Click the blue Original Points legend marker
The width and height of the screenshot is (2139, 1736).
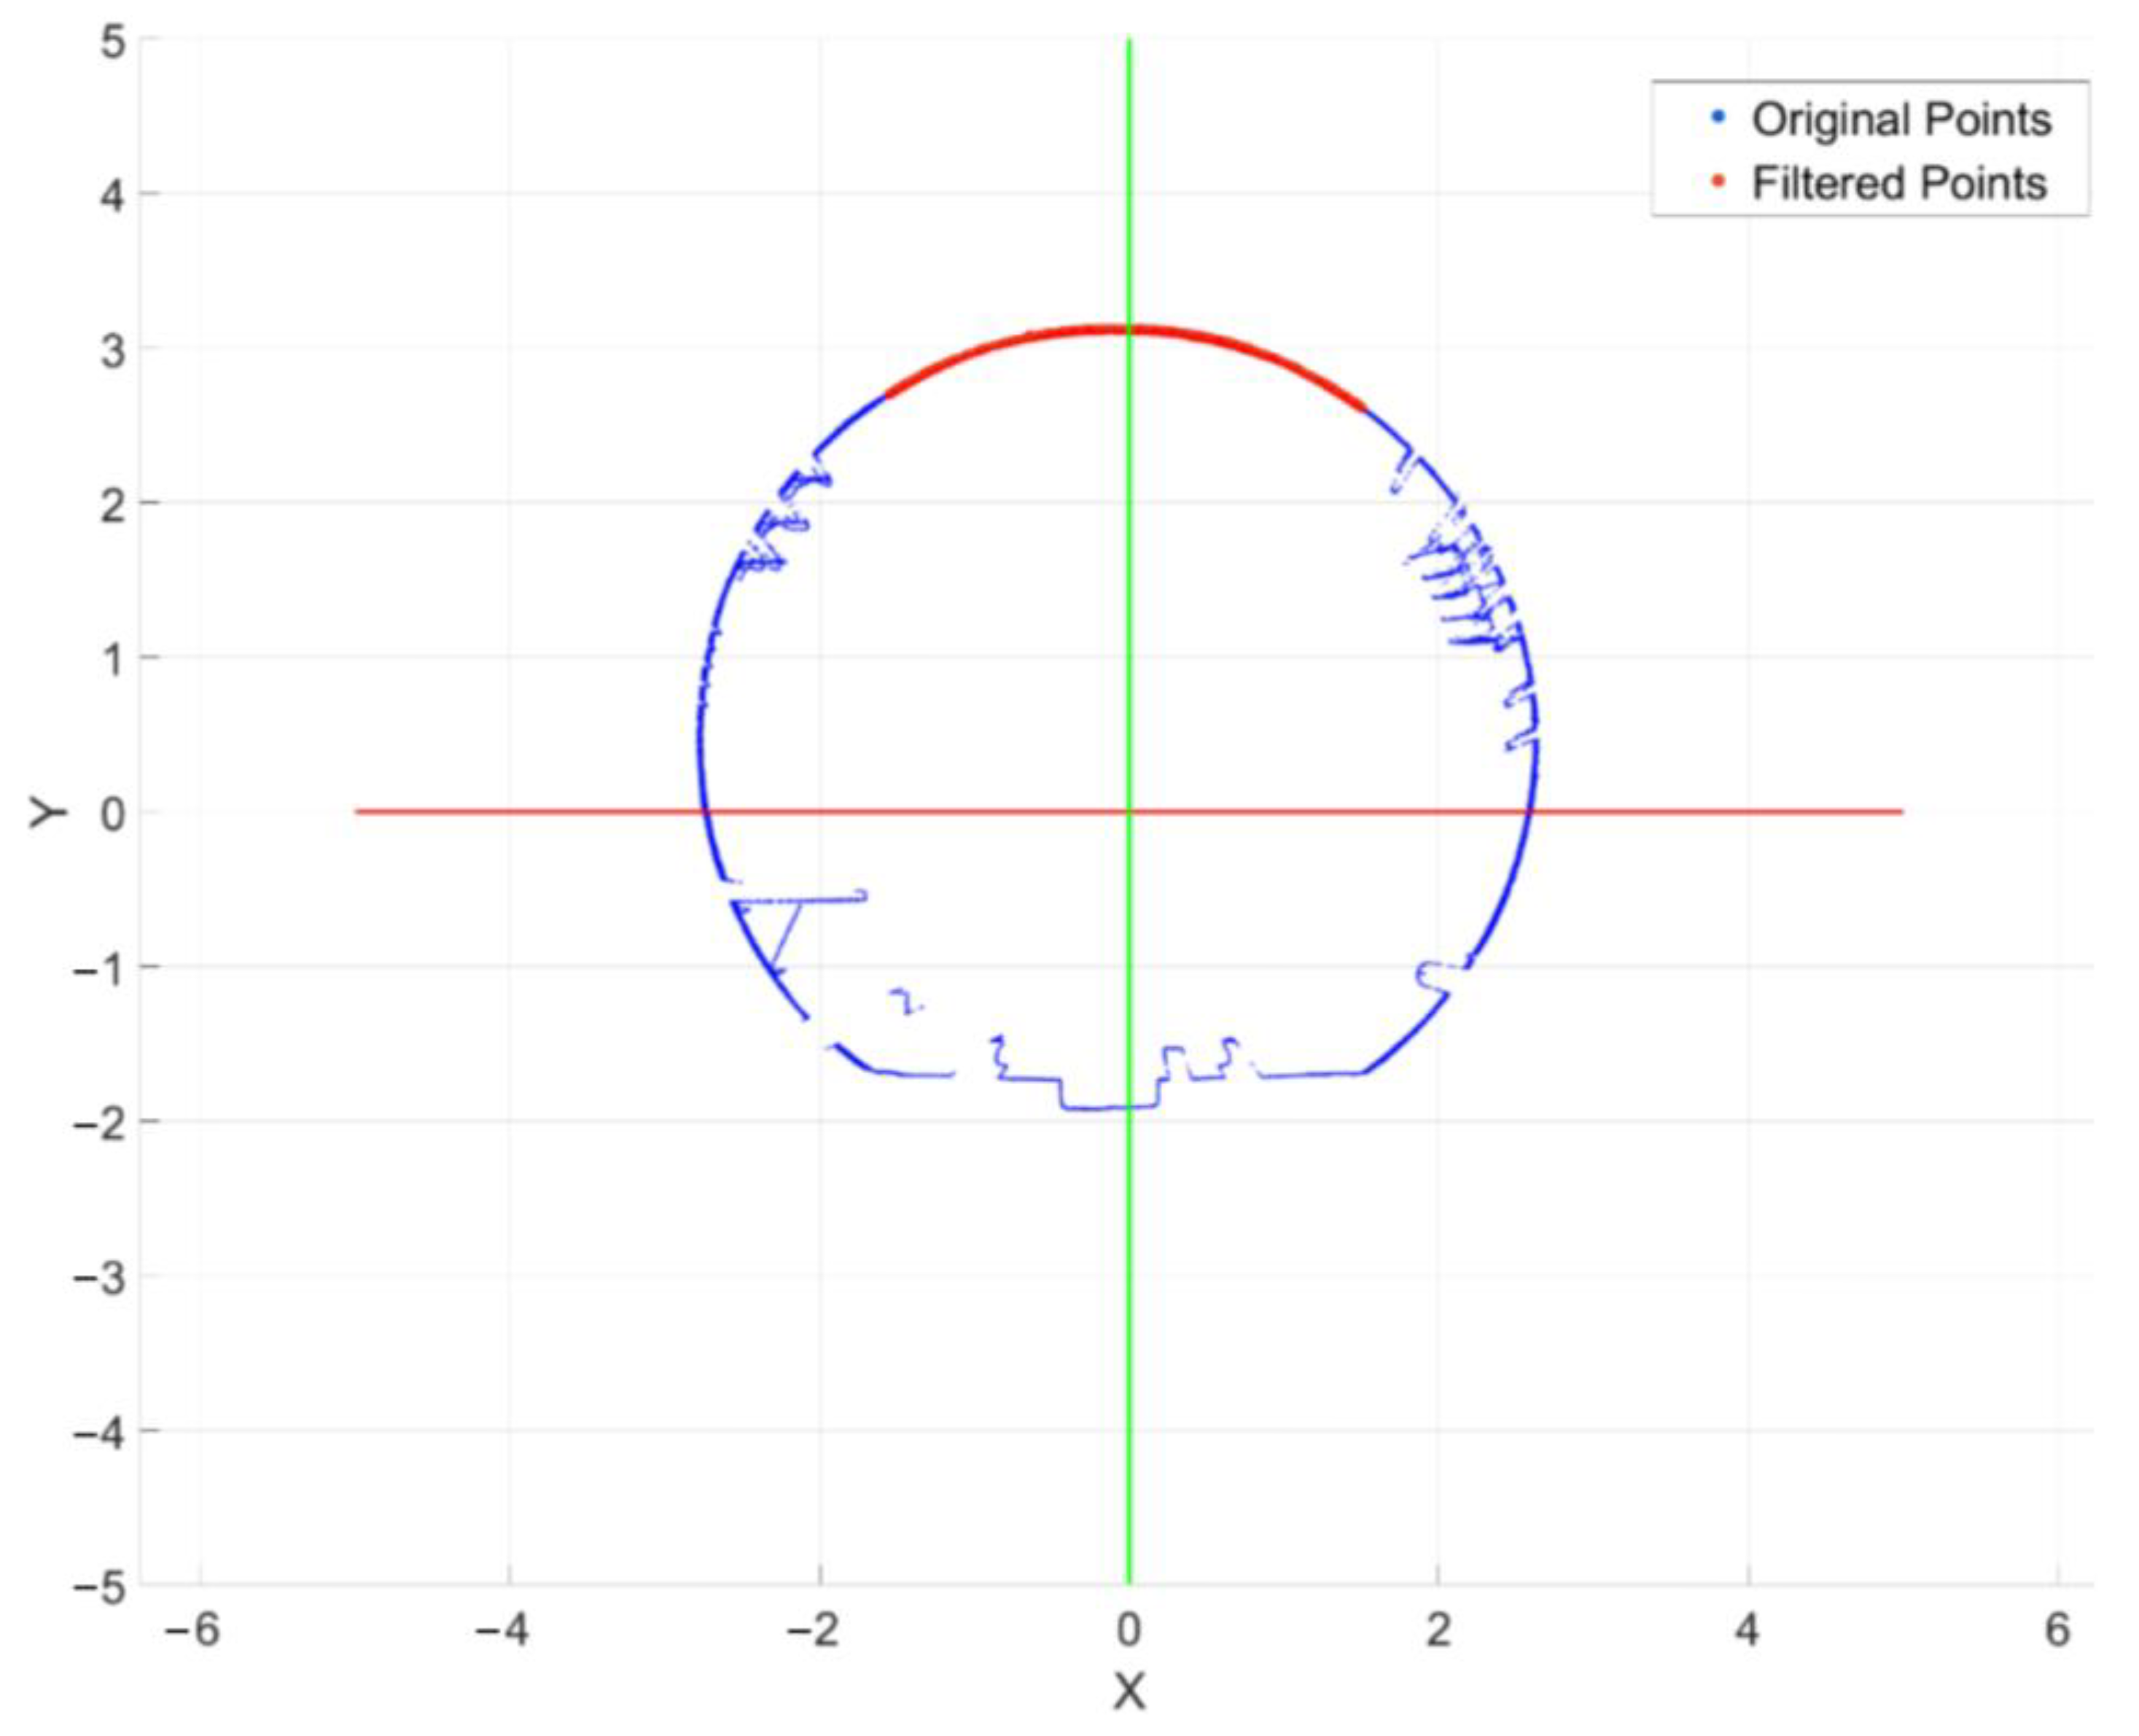[1718, 117]
